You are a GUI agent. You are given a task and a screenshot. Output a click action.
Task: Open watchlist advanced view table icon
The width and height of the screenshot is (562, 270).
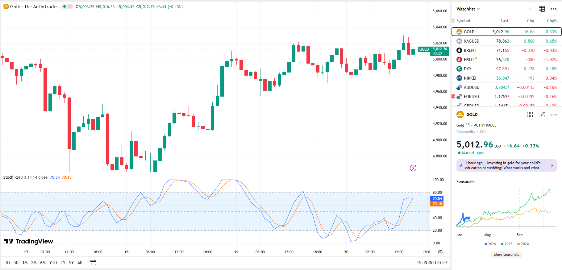[x=542, y=9]
